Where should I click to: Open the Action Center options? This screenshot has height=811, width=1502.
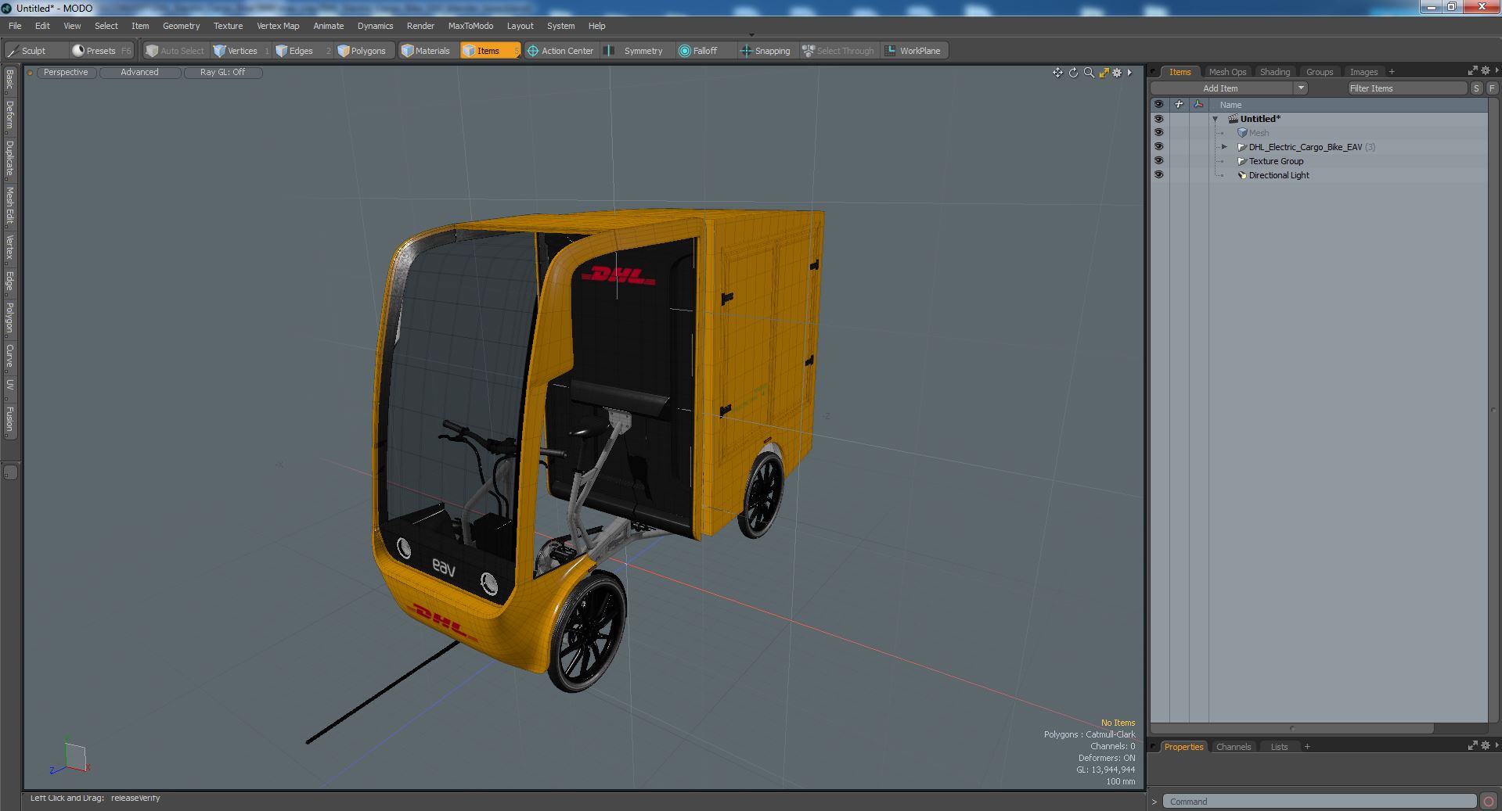click(x=561, y=51)
